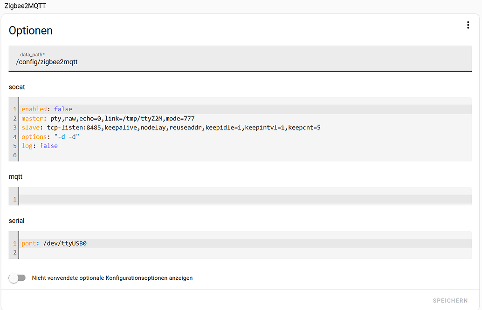
Task: Click line number 1 in socat editor
Action: pos(14,109)
